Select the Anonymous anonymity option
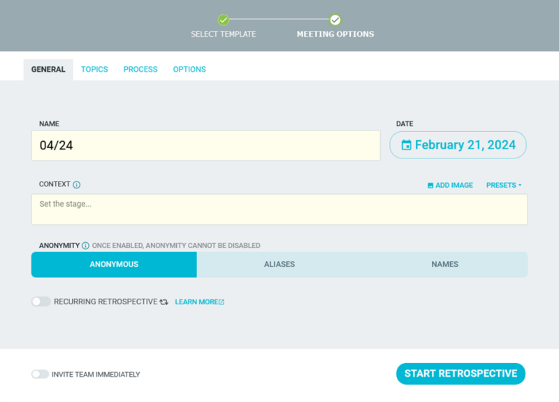The width and height of the screenshot is (559, 402). pyautogui.click(x=114, y=265)
